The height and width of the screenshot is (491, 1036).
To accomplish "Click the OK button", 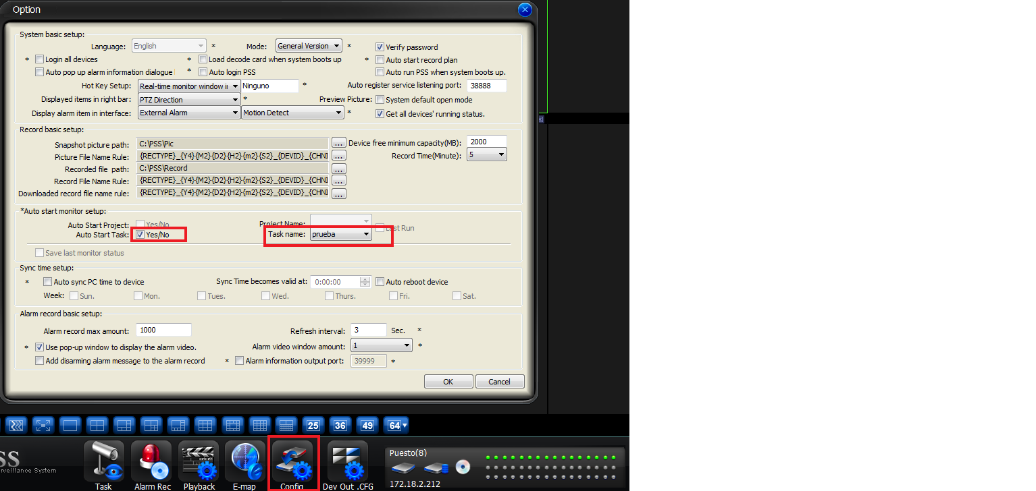I will pyautogui.click(x=448, y=382).
